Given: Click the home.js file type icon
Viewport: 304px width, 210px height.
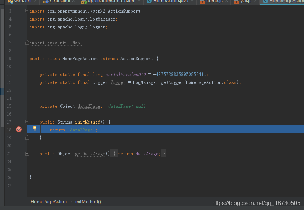Looking at the screenshot, I should pos(202,2).
